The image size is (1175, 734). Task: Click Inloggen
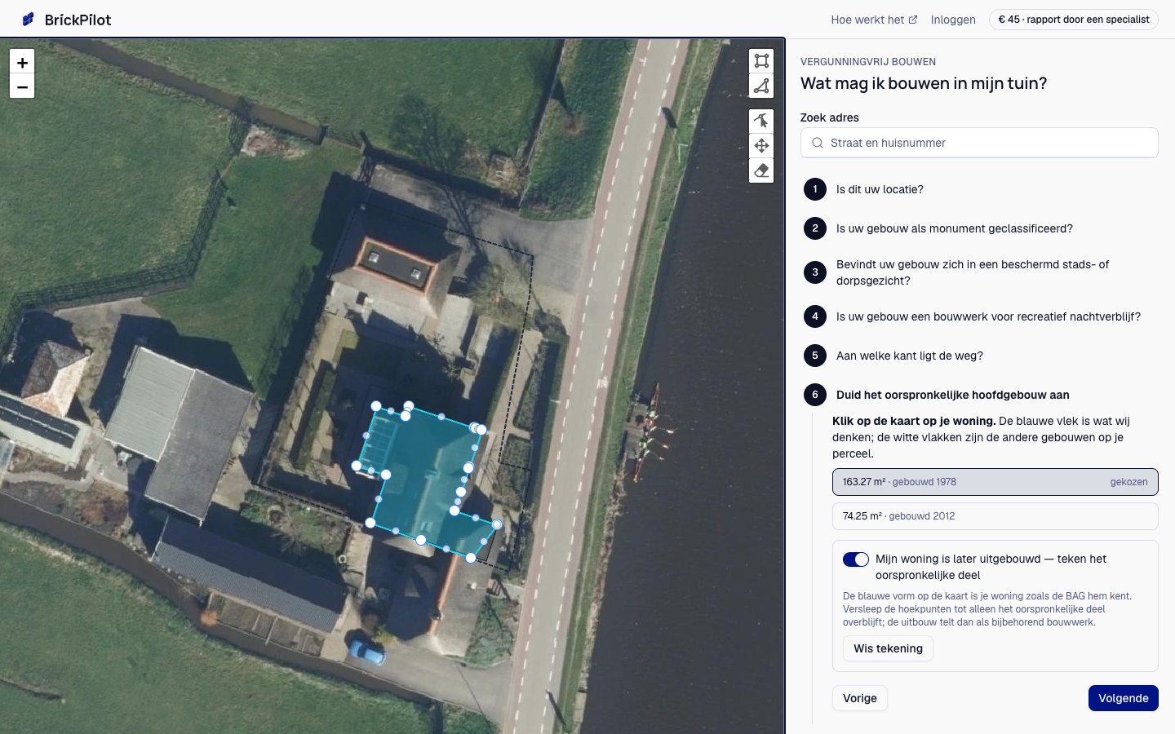[x=953, y=20]
